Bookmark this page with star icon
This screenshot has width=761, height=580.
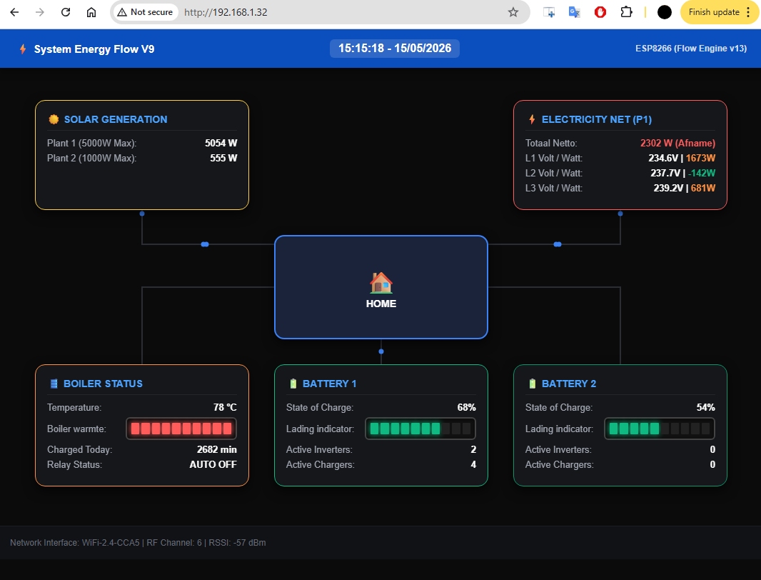click(x=513, y=12)
